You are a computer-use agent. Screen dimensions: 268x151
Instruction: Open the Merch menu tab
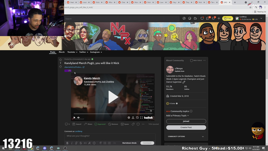pos(62,52)
